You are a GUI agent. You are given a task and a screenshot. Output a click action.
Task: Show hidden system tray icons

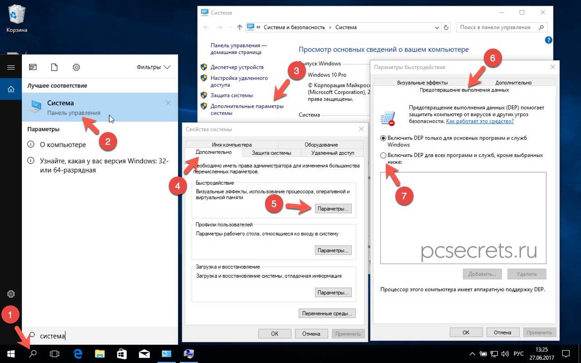(x=473, y=353)
